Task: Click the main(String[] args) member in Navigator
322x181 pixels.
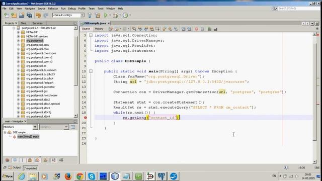Action: [x=28, y=137]
